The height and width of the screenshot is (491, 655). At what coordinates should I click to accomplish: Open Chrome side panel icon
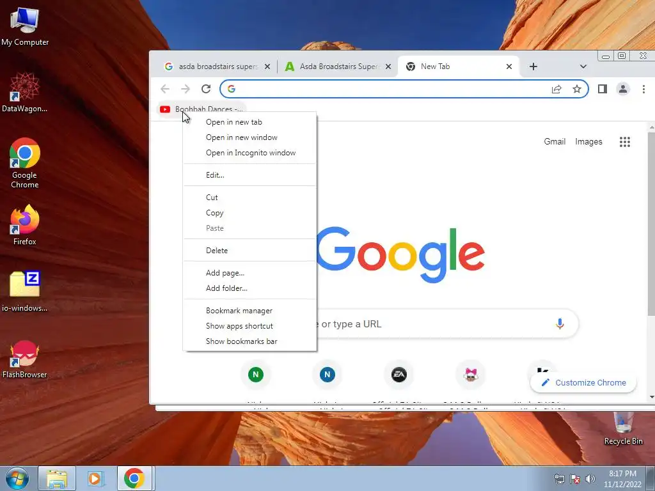pos(603,89)
